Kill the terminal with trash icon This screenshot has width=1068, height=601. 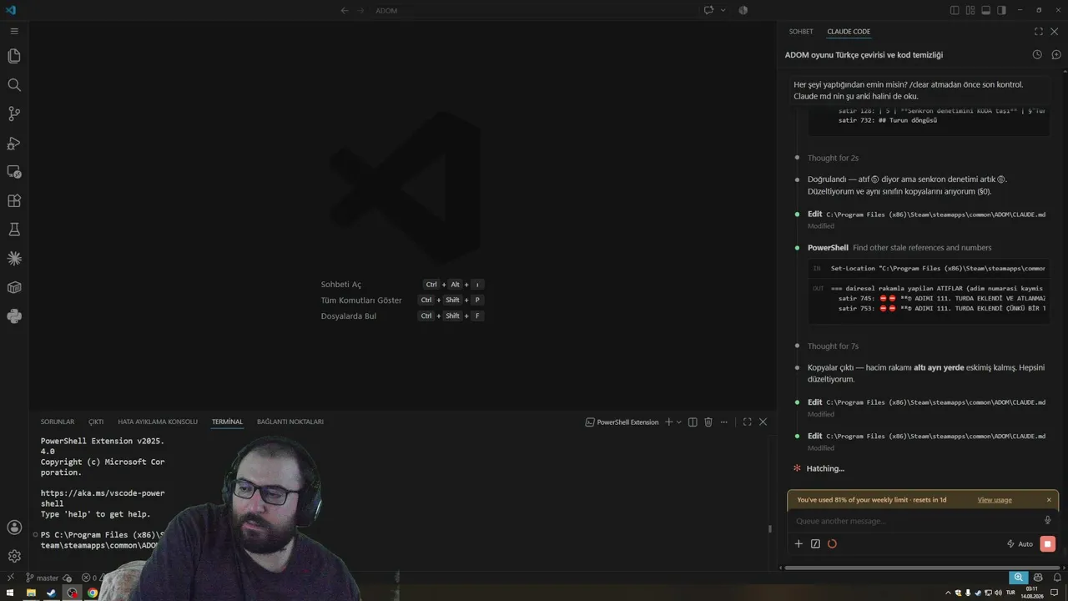[708, 422]
